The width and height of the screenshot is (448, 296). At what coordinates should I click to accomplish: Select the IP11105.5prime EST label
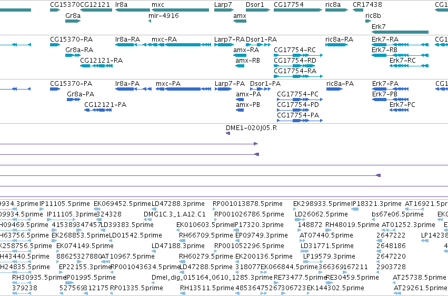pos(65,203)
